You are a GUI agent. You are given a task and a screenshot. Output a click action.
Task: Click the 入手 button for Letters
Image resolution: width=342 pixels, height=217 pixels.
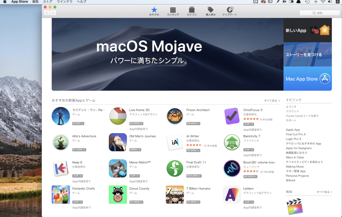coord(249,202)
